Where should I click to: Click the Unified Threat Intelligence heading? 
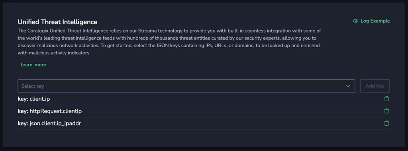point(57,22)
